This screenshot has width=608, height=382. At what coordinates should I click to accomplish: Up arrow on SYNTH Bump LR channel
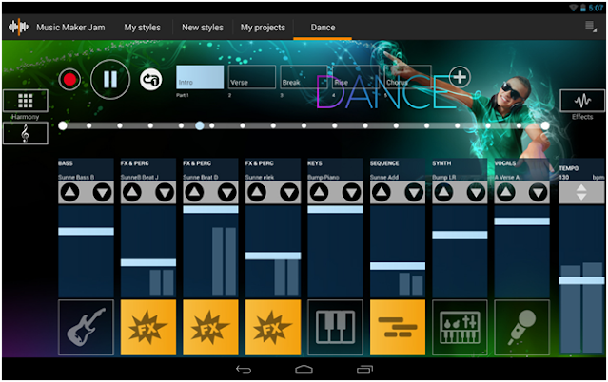(444, 192)
